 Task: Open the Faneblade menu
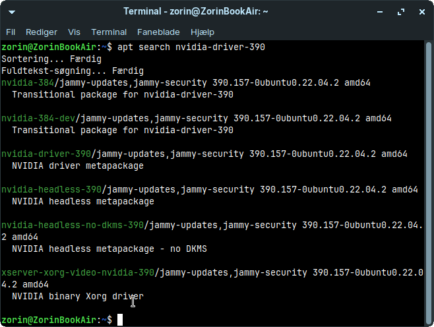[158, 32]
